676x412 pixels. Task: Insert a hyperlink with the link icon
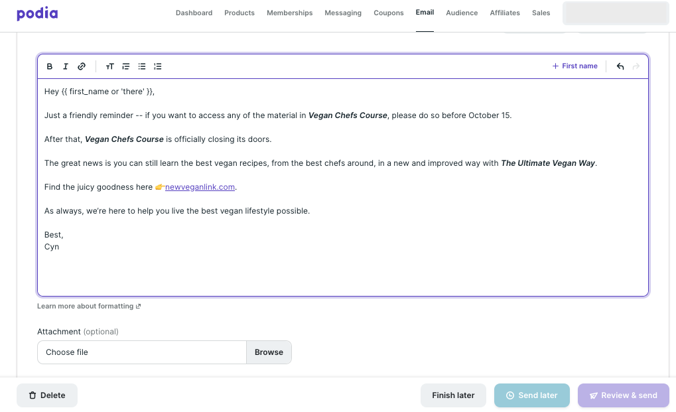[x=82, y=66]
